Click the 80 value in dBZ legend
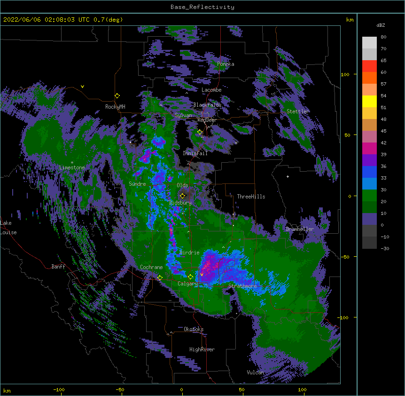Image resolution: width=405 pixels, height=396 pixels. [383, 37]
